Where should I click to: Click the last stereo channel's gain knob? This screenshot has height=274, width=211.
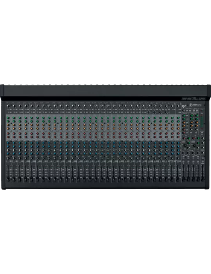coord(178,106)
